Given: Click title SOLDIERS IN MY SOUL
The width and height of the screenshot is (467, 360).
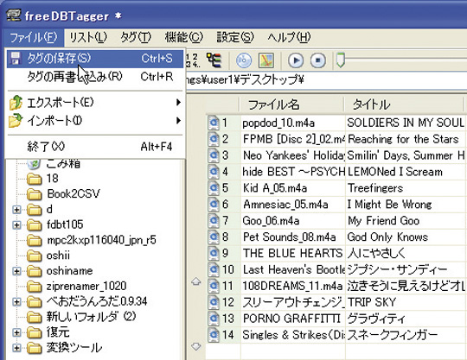Looking at the screenshot, I should click(406, 123).
